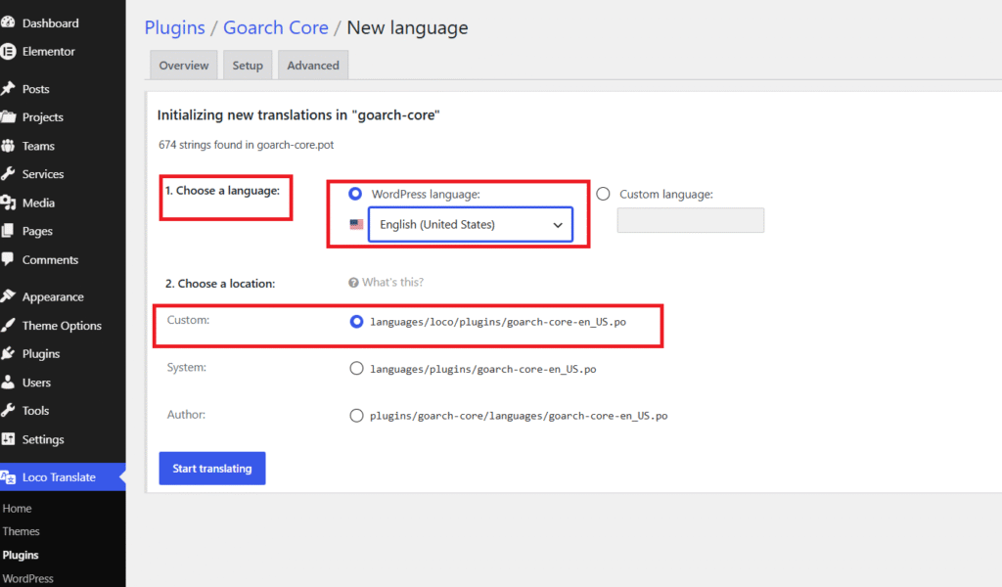Click the plugins/goarch-core/languages/goarch-core-en_US.po path
The width and height of the screenshot is (1002, 587).
(519, 416)
